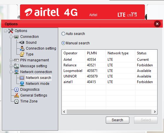Click the Network mode globe icon

[x=22, y=84]
